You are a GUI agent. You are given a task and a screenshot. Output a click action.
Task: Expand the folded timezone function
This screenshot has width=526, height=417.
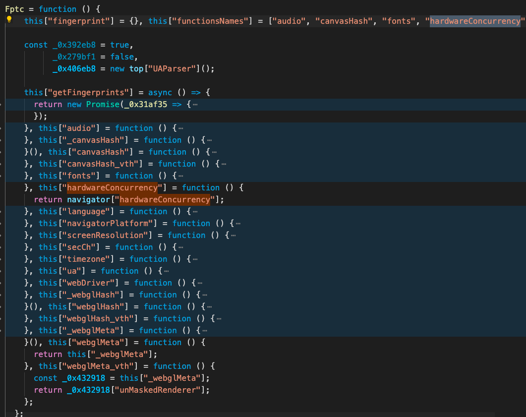tap(195, 259)
